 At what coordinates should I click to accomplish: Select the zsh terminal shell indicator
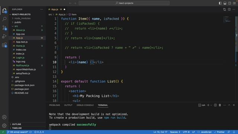202,105
